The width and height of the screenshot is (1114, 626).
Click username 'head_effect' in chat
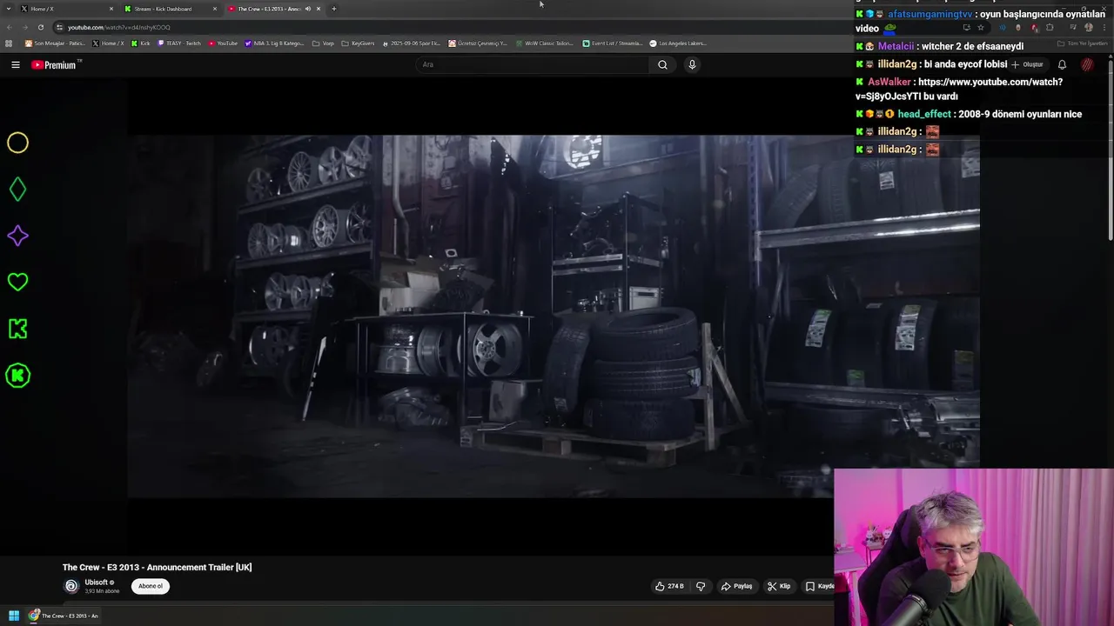pos(924,114)
